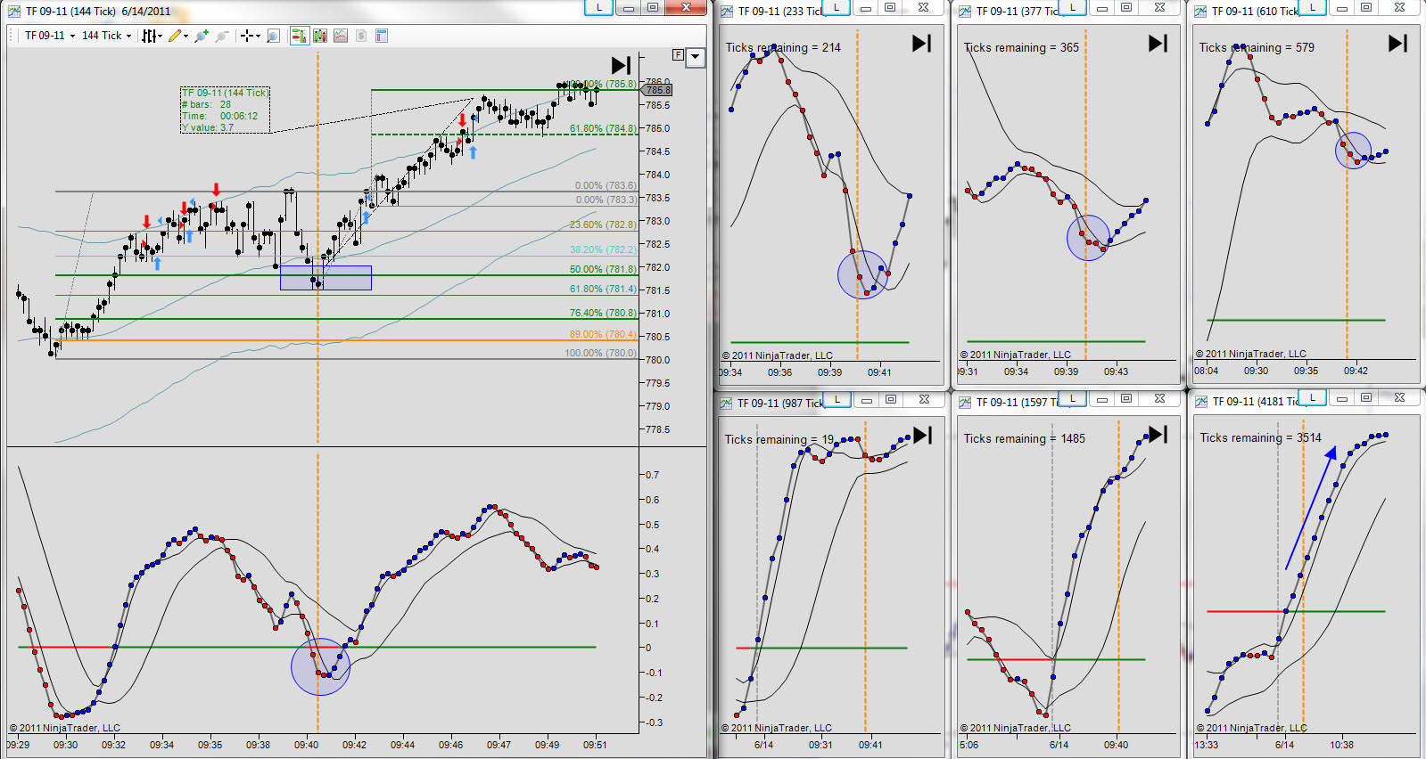Toggle the L link button on 377 Tick window
1426x759 pixels.
click(x=1073, y=7)
